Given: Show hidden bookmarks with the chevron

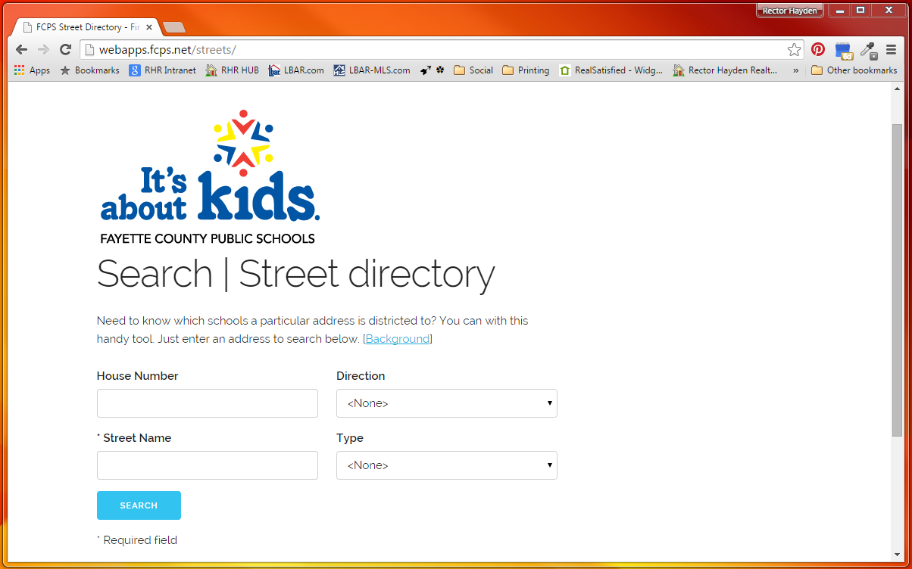Looking at the screenshot, I should tap(795, 70).
